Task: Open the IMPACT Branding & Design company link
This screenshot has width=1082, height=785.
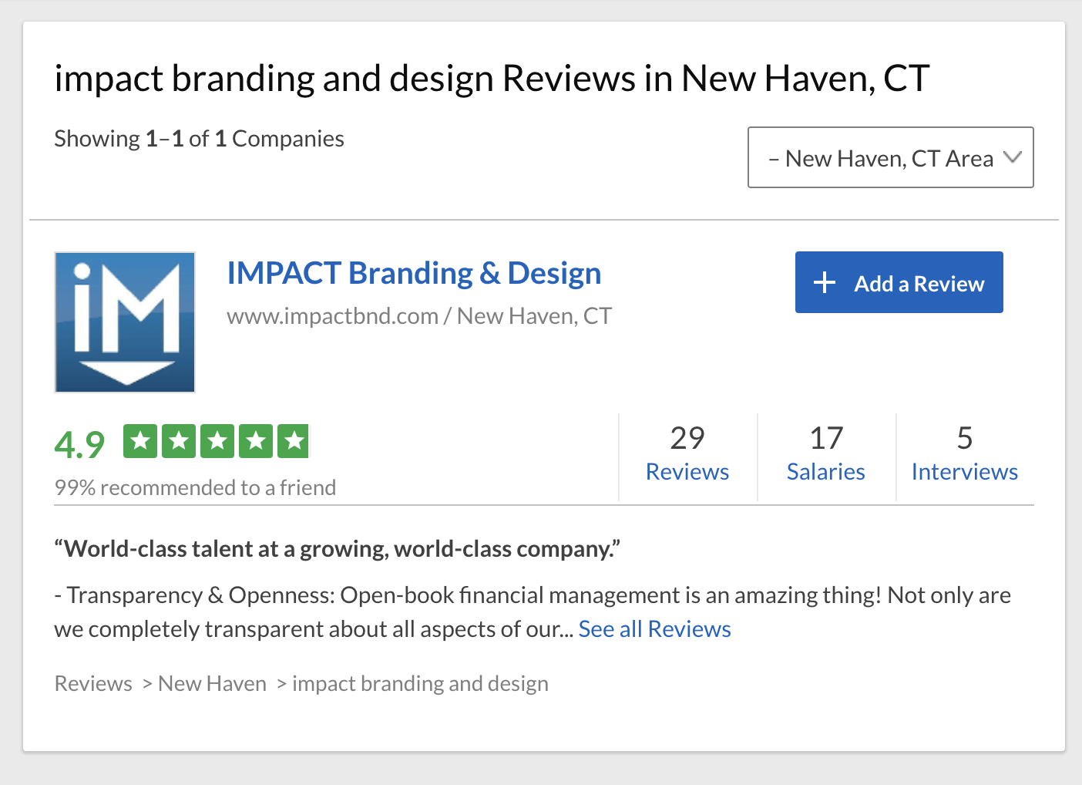Action: coord(414,274)
